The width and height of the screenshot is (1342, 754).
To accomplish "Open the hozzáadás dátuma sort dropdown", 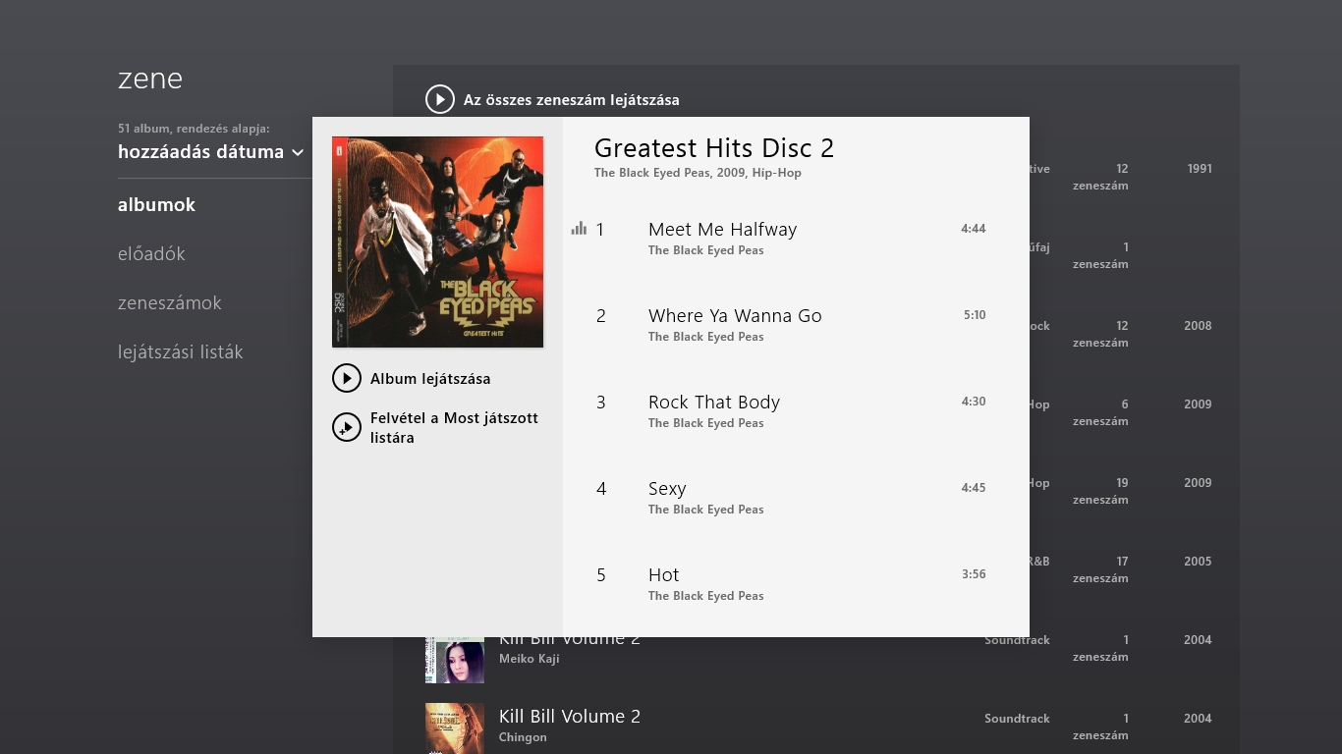I will (x=210, y=152).
